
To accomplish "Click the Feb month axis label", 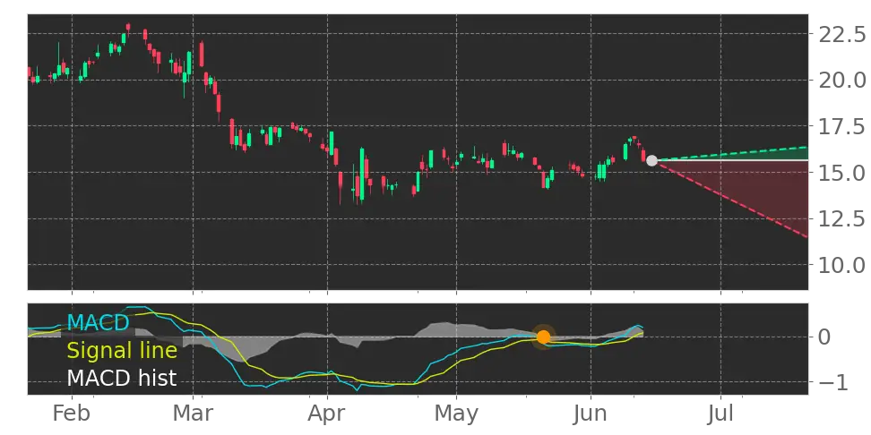I will [x=72, y=414].
